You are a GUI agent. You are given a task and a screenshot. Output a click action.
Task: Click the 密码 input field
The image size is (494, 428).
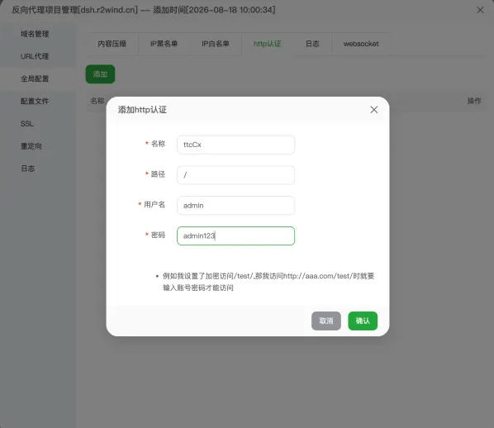[235, 235]
